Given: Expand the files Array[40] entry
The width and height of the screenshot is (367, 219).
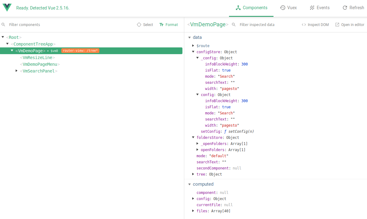Looking at the screenshot, I should click(x=193, y=211).
